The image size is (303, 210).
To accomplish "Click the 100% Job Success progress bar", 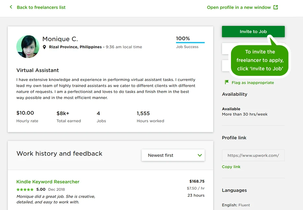I will (x=190, y=42).
